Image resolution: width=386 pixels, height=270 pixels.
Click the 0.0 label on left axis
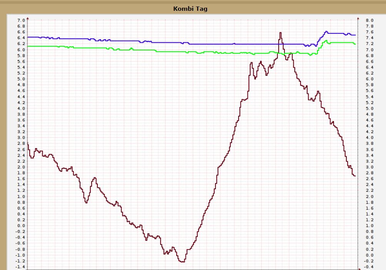(21, 226)
